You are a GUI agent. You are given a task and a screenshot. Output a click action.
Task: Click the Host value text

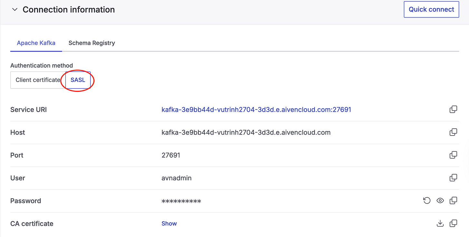tap(246, 132)
